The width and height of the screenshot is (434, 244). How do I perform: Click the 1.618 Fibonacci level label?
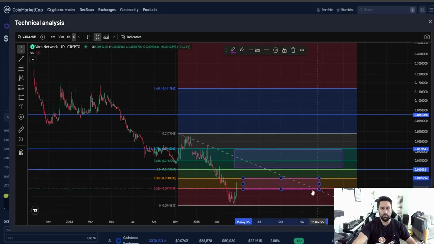click(x=165, y=89)
